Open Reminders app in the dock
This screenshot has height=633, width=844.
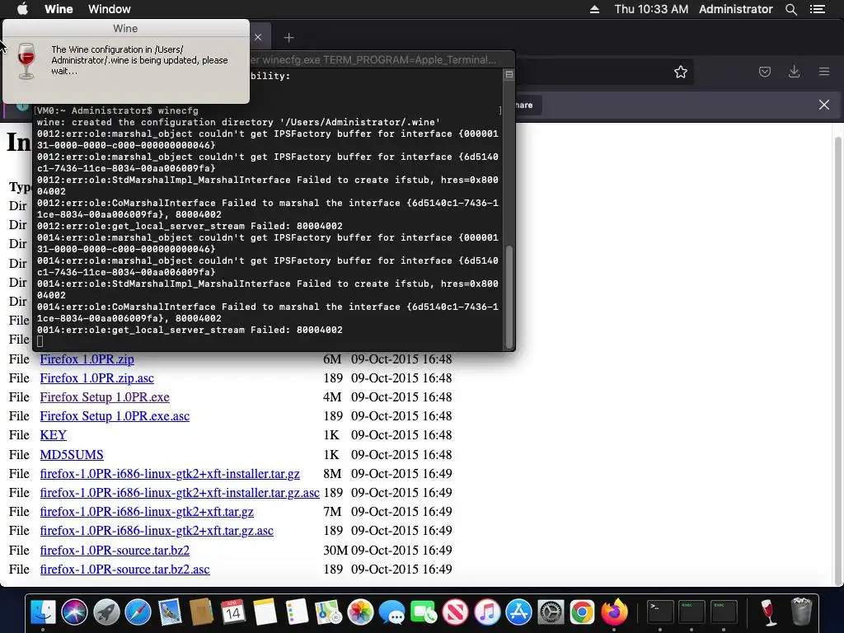(x=297, y=612)
